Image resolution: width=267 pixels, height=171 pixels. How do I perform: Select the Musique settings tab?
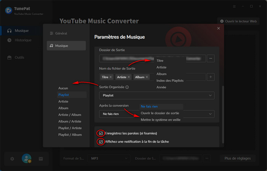point(66,46)
